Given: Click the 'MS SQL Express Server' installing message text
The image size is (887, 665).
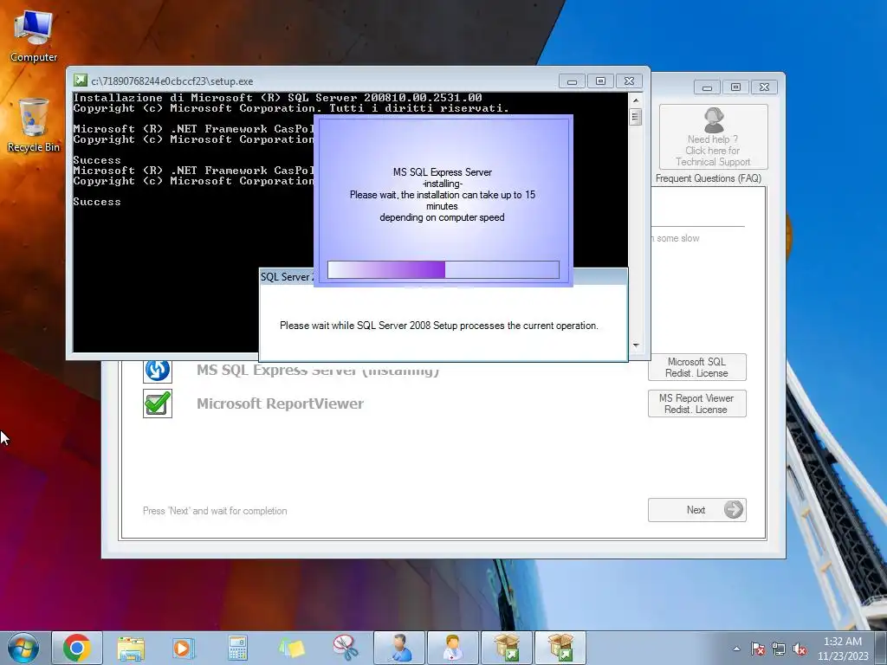Looking at the screenshot, I should [x=443, y=195].
